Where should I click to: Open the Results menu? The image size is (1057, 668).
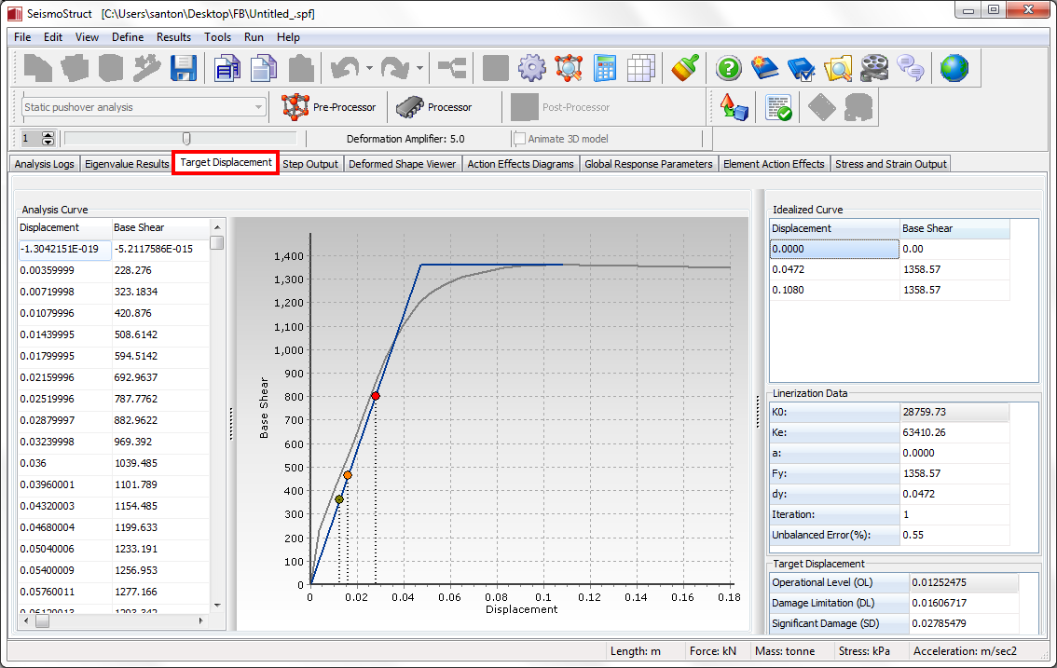click(173, 37)
